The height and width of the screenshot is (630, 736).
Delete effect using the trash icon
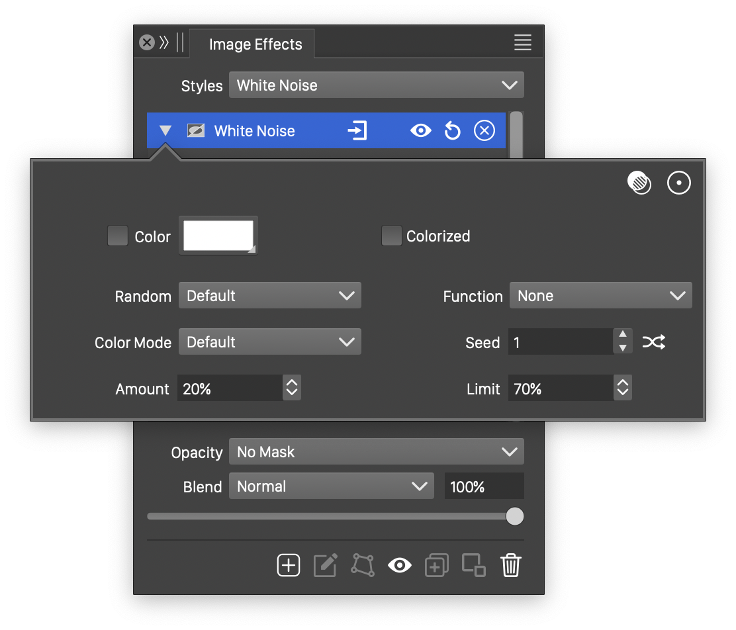click(x=511, y=565)
